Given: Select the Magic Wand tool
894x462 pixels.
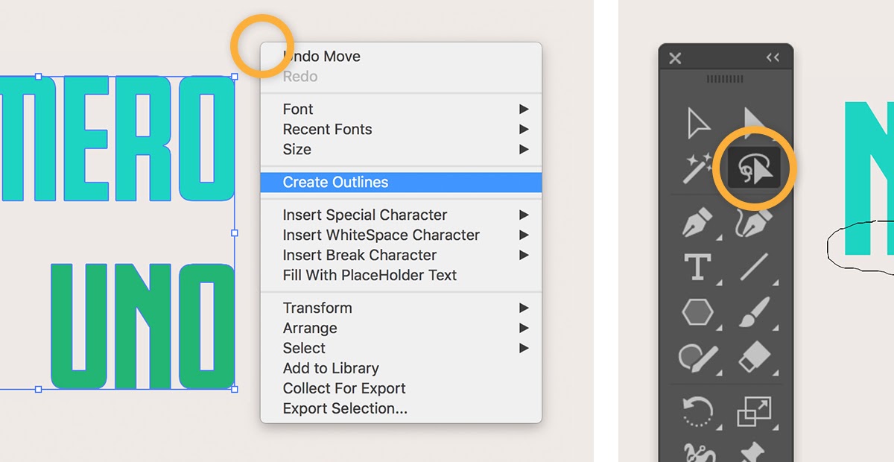Looking at the screenshot, I should (698, 168).
